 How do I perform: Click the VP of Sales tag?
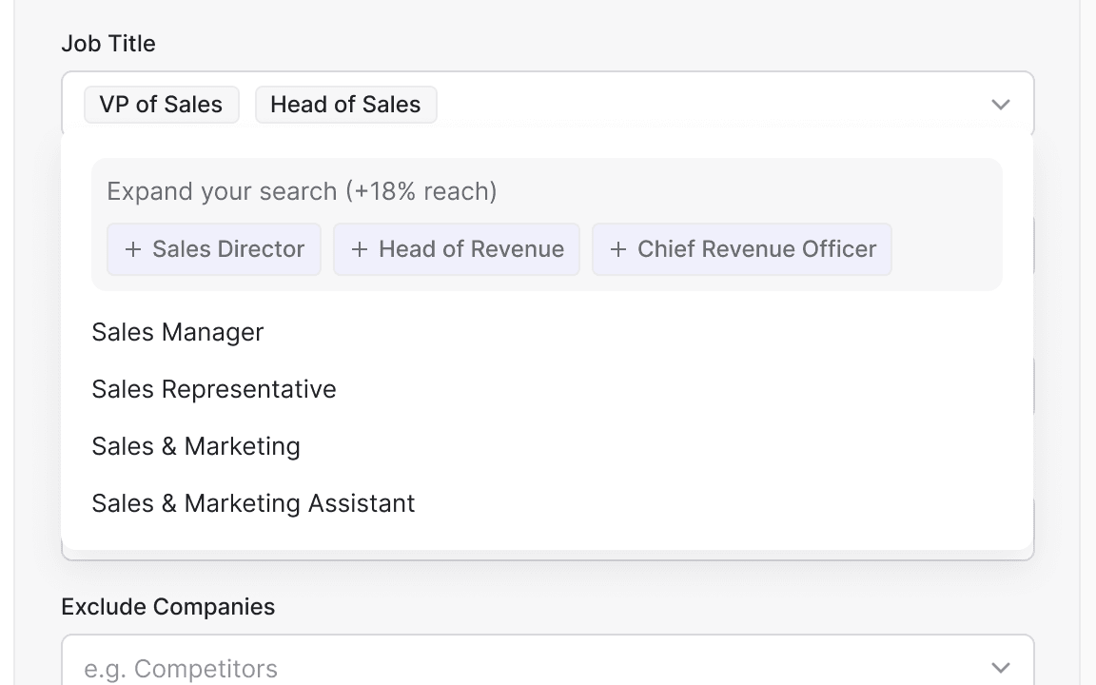162,105
